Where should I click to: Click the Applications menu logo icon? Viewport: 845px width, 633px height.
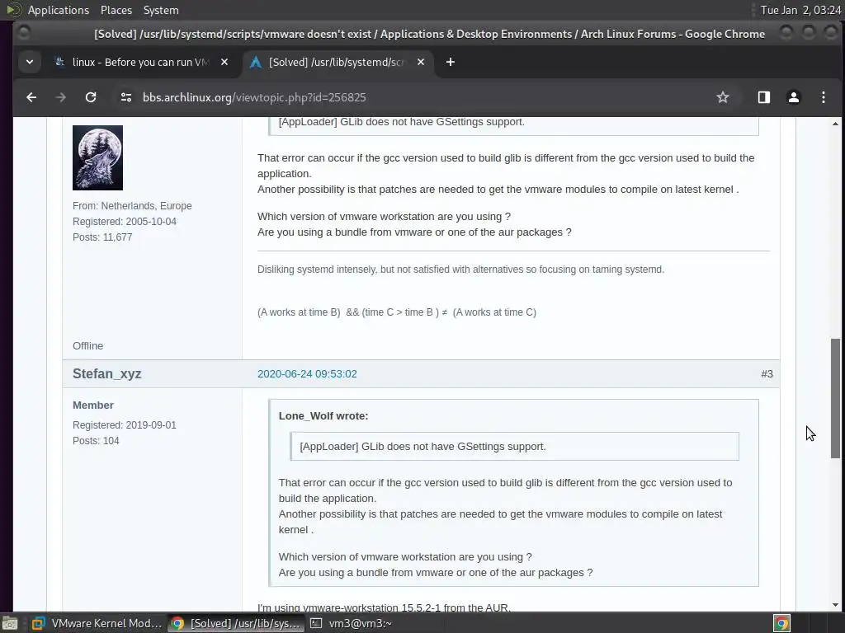click(13, 10)
